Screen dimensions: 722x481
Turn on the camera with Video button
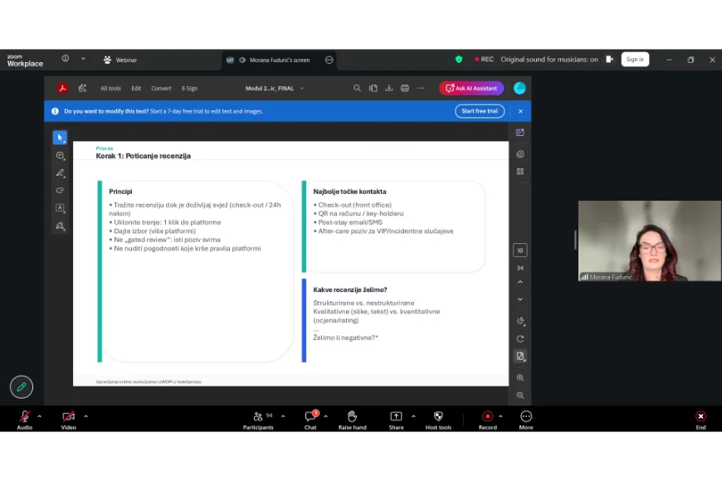tap(68, 417)
